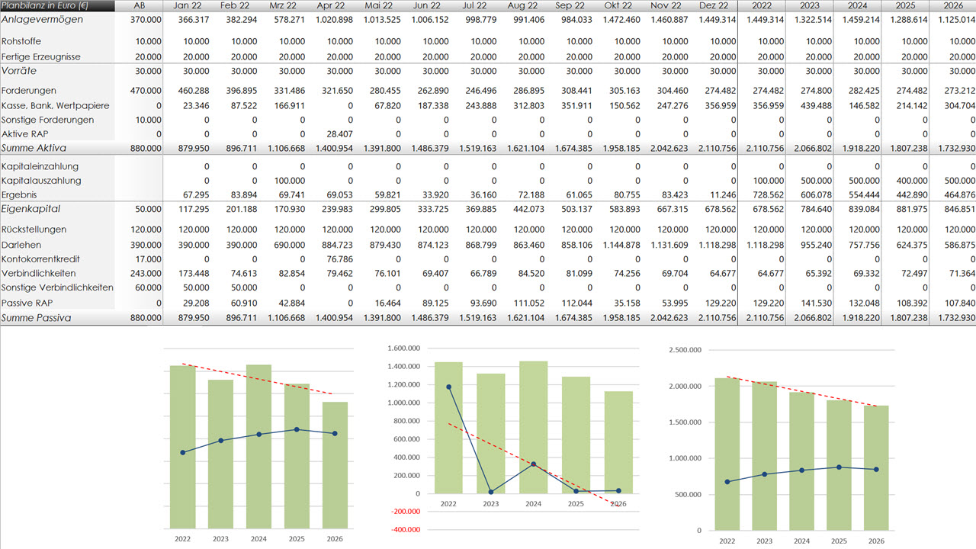Click the 'Anlagevermögen' row label
Viewport: 976px width, 549px height.
point(43,19)
